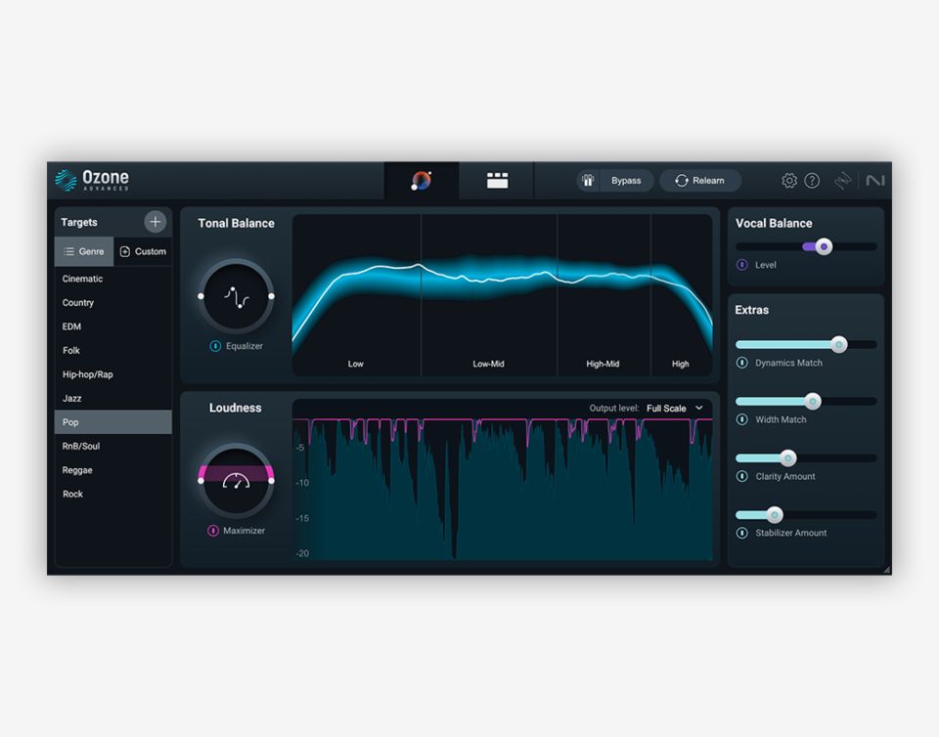Add a new target with plus icon
Screen dimensions: 939x737
pos(155,222)
